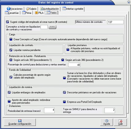Open the Interfaz contable tab icon
The width and height of the screenshot is (131, 129).
pos(64,9)
